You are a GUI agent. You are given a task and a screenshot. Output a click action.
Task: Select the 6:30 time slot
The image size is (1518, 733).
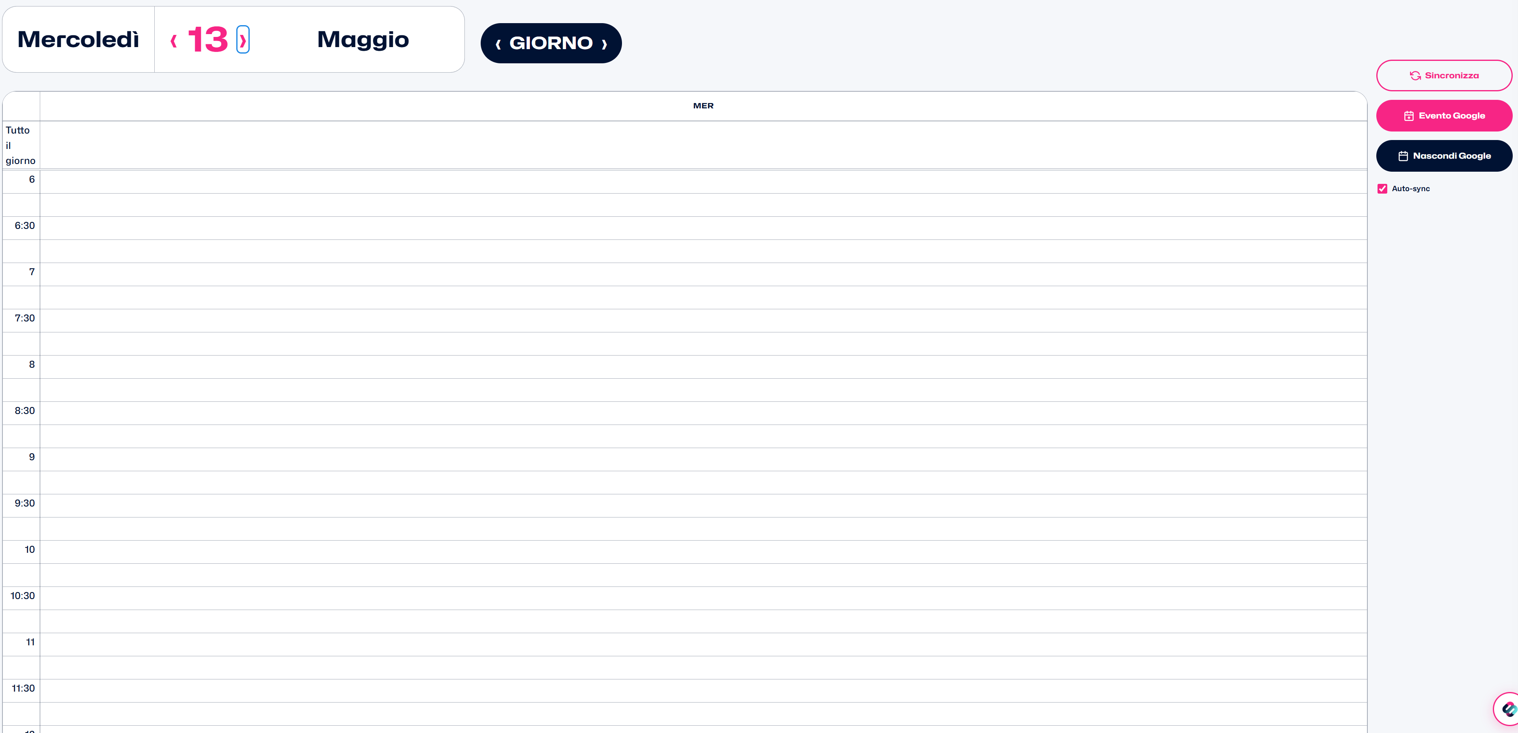pos(703,228)
